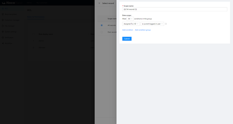Select the Own records radio button
This screenshot has width=233, height=124.
[102, 32]
